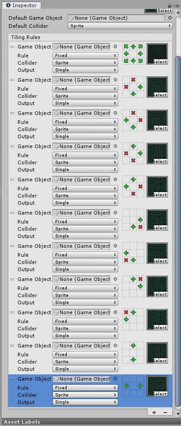Click Select on the fourth rule's sprite thumbnail
The width and height of the screenshot is (181, 426).
coord(160,162)
